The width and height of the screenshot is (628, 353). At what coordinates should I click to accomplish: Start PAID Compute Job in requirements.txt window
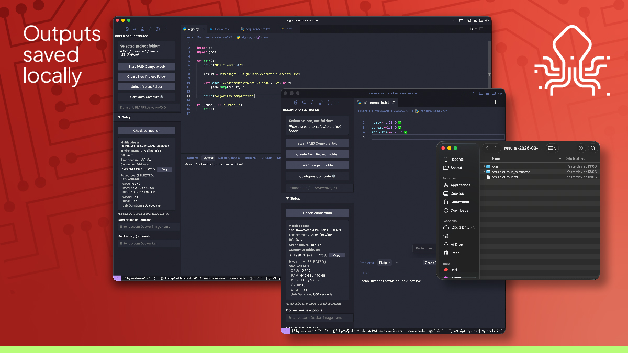pos(317,143)
